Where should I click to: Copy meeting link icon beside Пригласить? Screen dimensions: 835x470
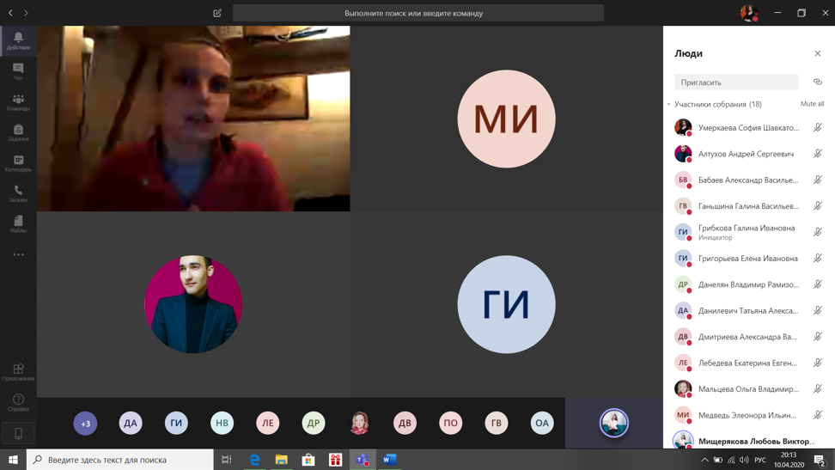tap(817, 82)
